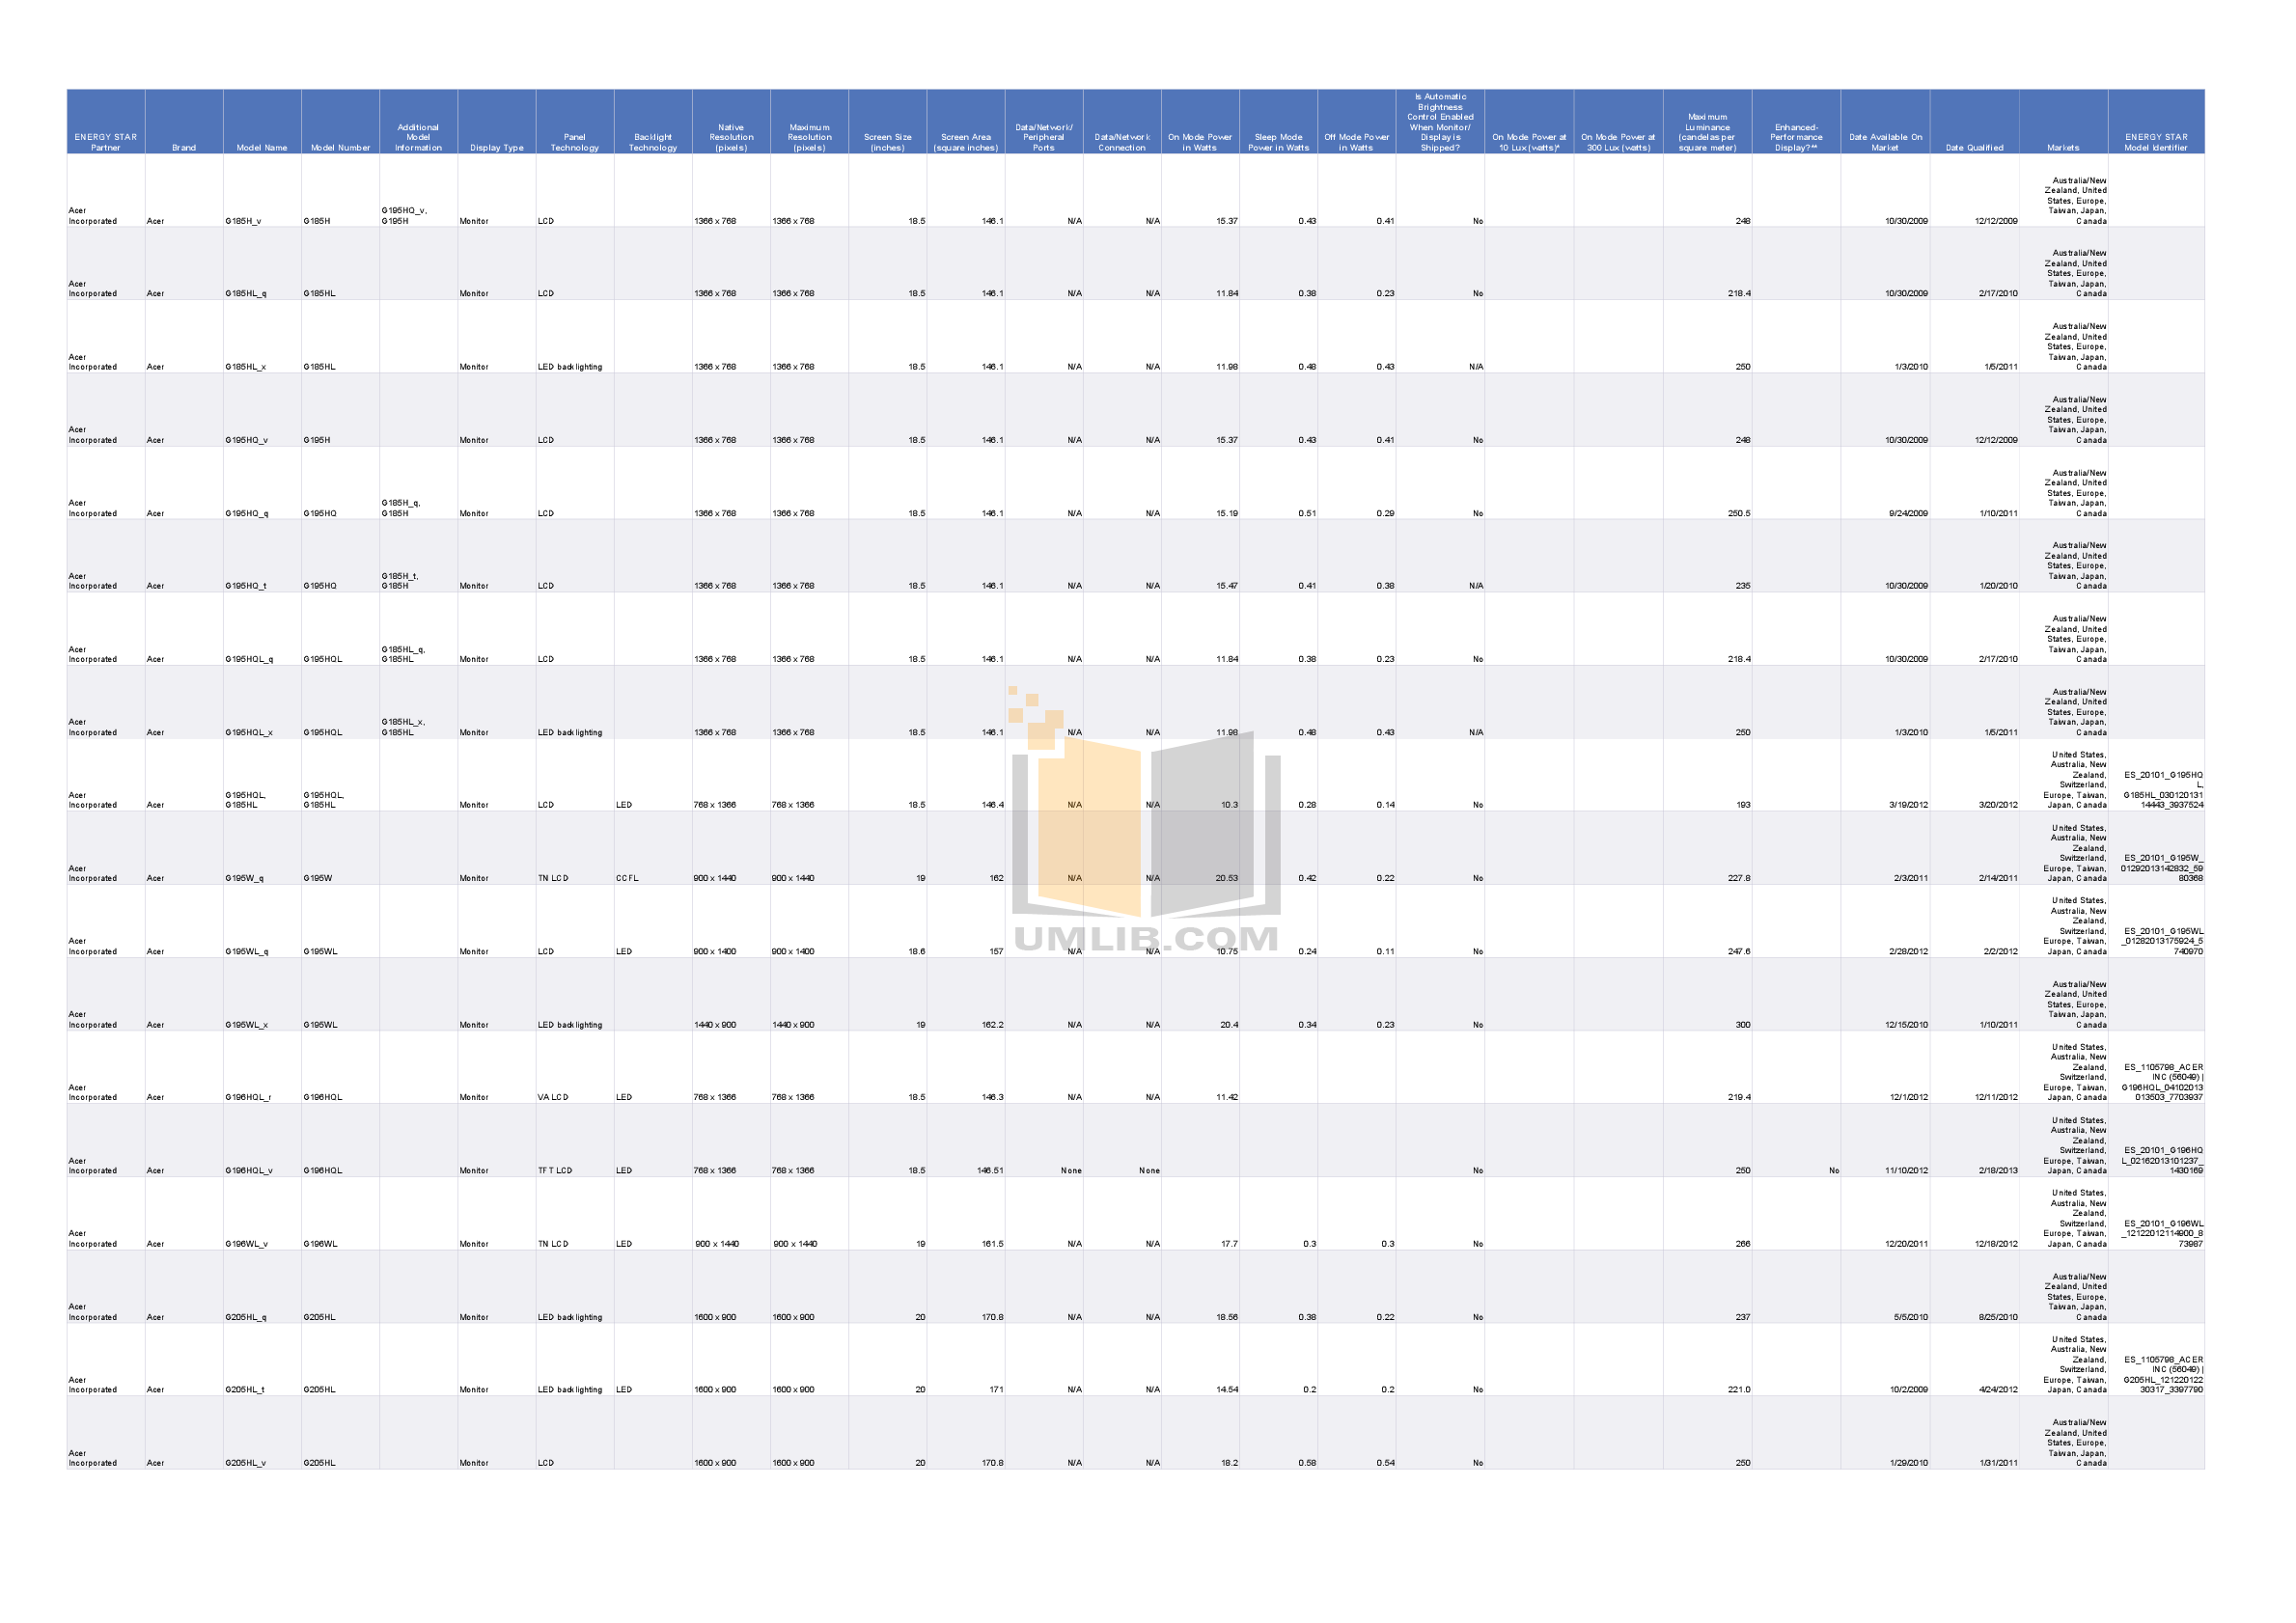
Task: Click the 'Enhanced-Performance Display?' header
Action: (1796, 137)
